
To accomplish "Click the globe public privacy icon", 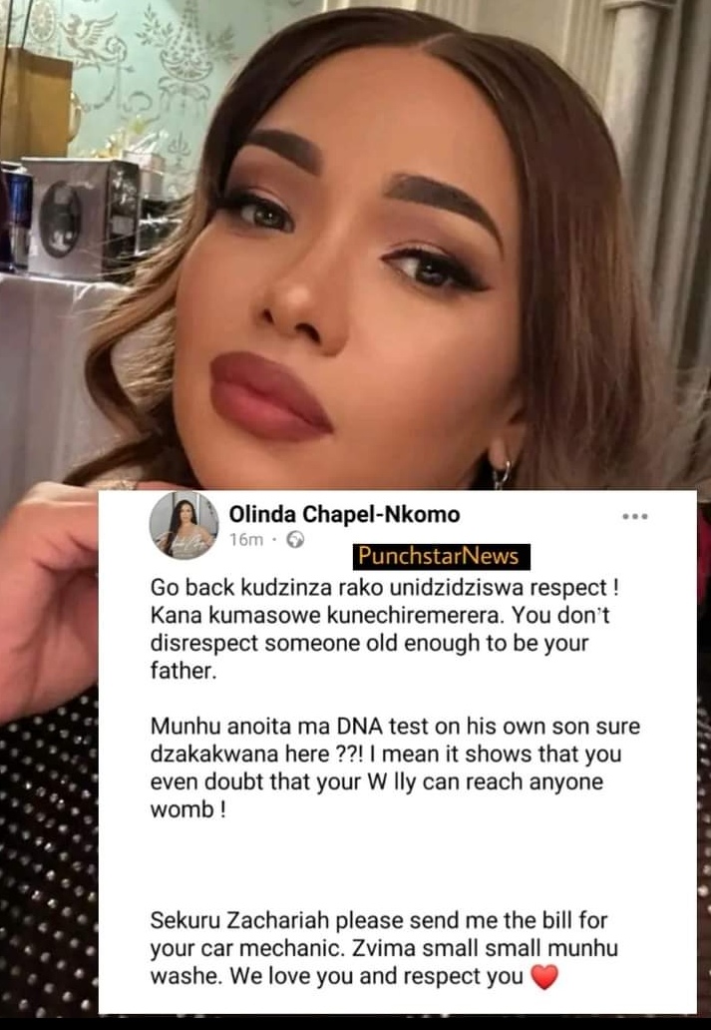I will (295, 540).
